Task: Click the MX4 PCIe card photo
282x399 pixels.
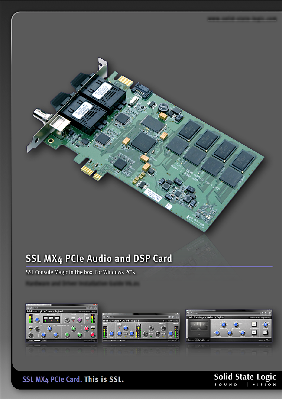Action: (x=146, y=145)
